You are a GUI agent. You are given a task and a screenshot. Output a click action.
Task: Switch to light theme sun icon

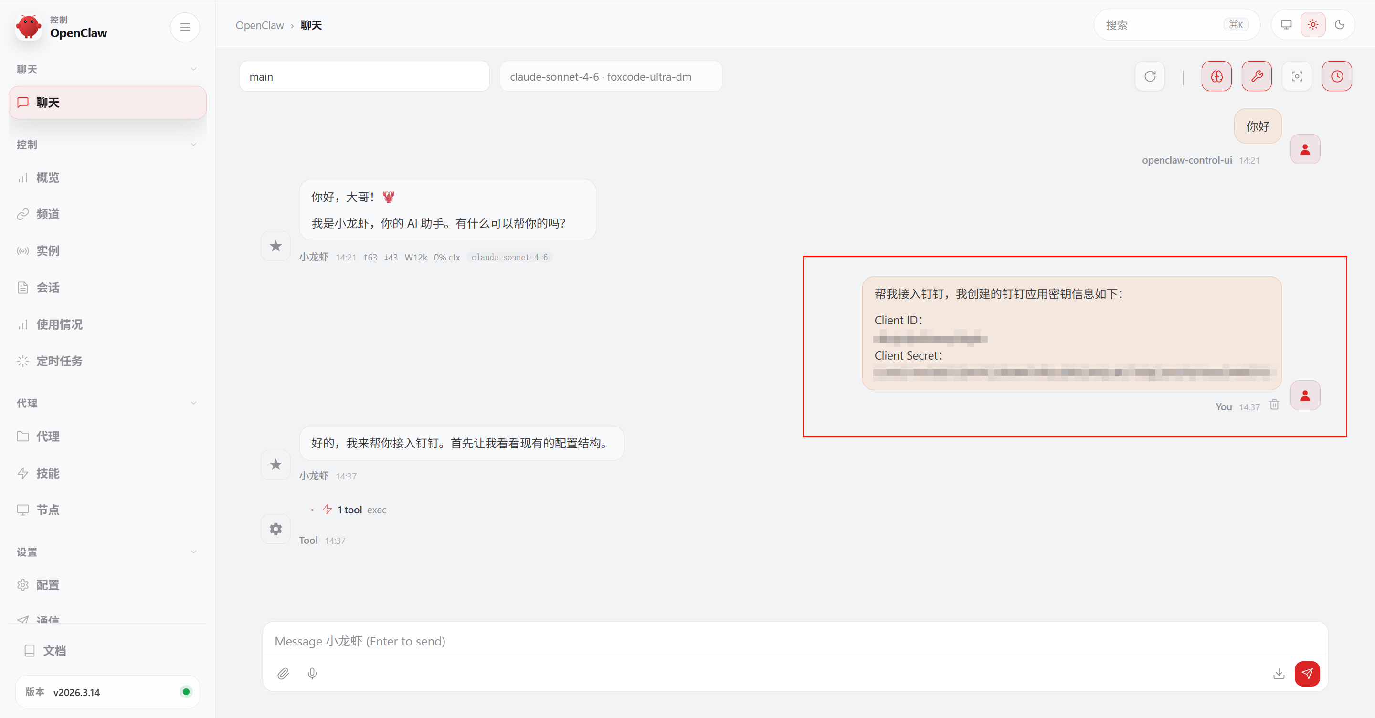click(x=1312, y=24)
